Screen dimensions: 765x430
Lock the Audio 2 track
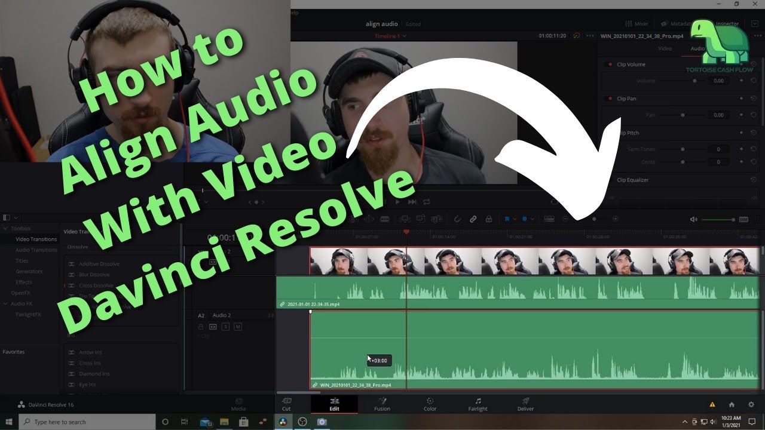[201, 327]
